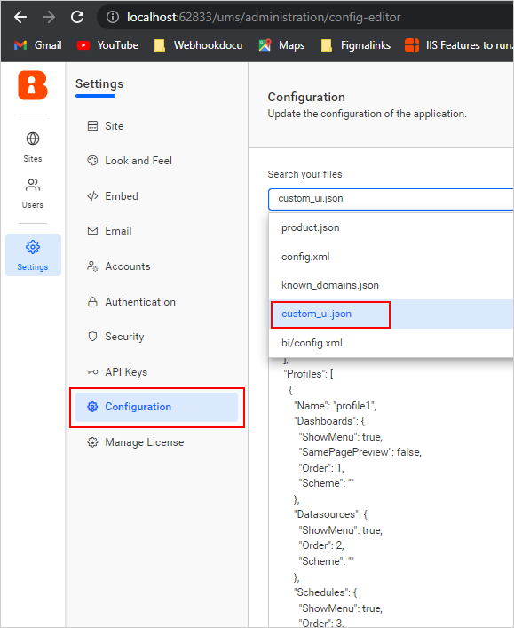Click Site icon in settings list
The height and width of the screenshot is (628, 514).
click(92, 126)
